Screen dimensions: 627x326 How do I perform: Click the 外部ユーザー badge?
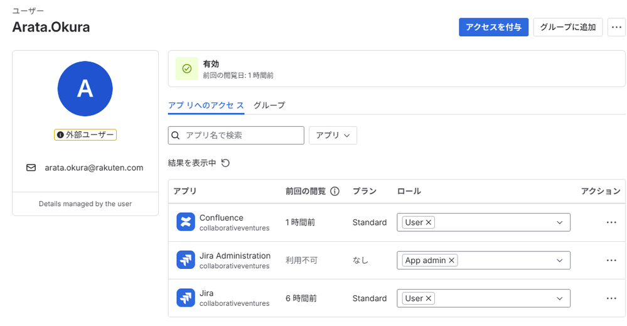pos(85,135)
